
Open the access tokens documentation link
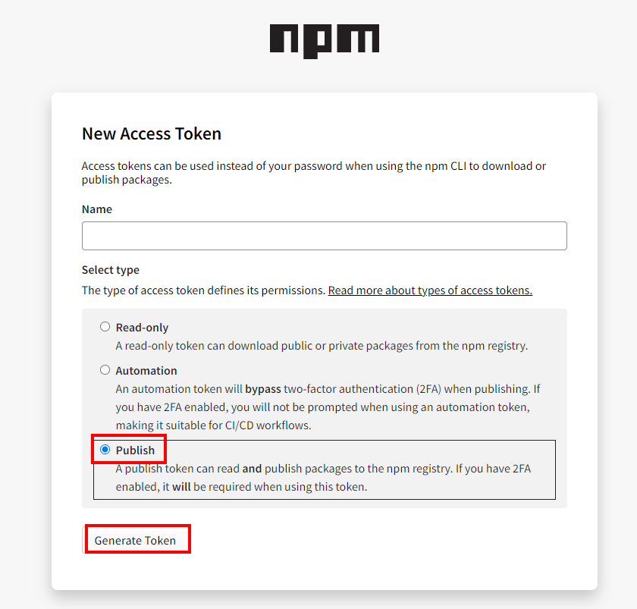pos(430,290)
